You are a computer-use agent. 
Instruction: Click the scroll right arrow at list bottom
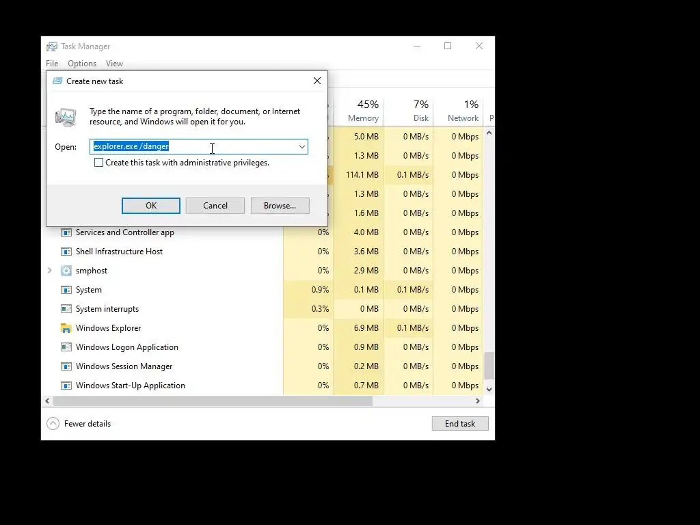point(478,401)
